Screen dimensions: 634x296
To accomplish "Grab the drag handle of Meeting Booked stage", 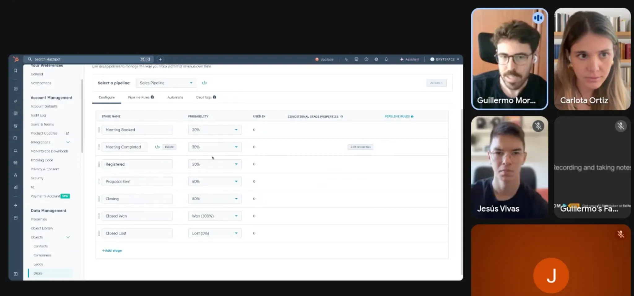I will (x=99, y=130).
